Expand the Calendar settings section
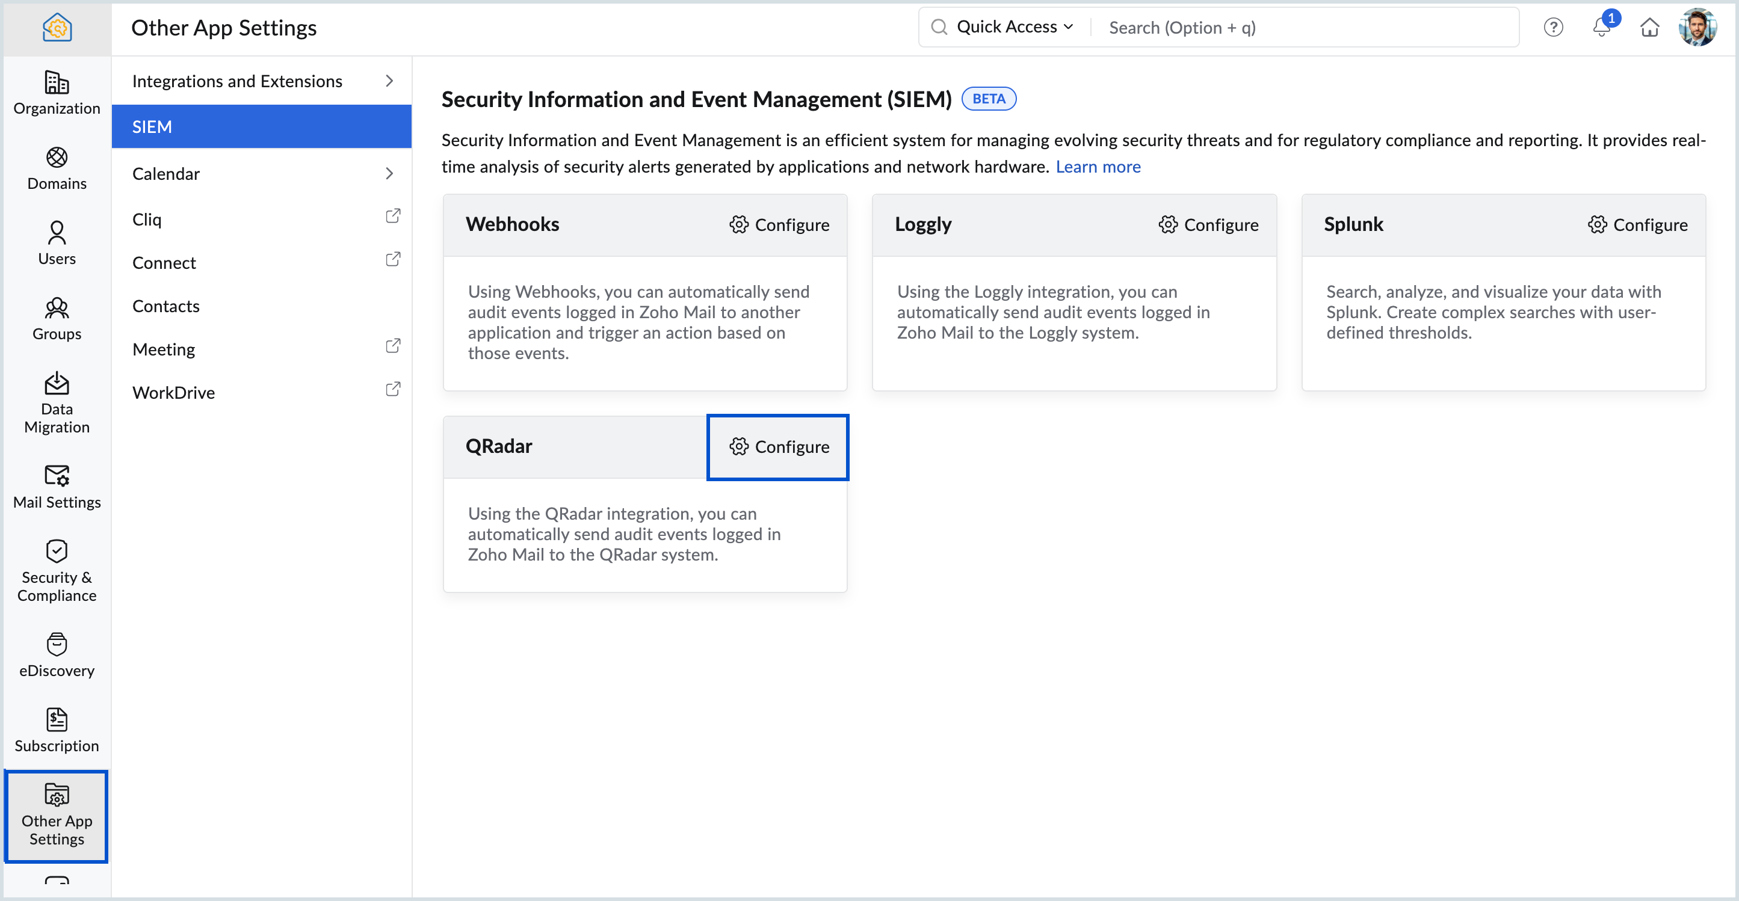Screen dimensions: 1739x901 261,173
